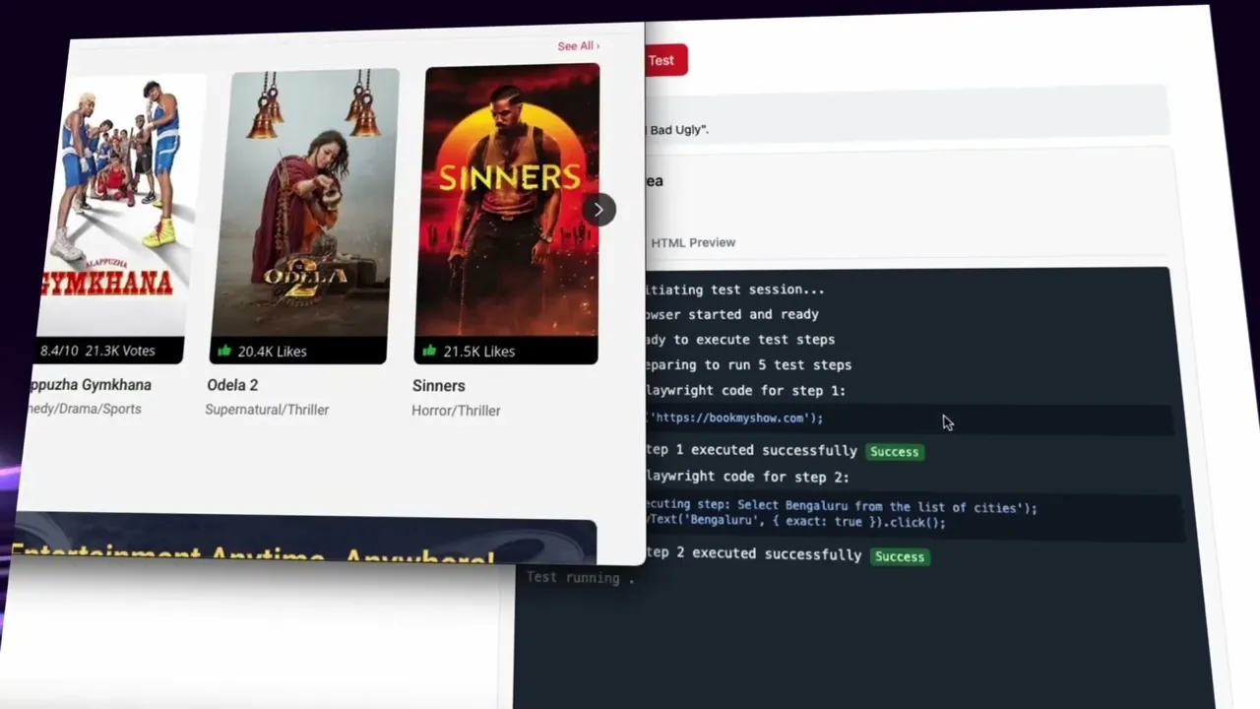This screenshot has height=709, width=1260.
Task: Click 'Select Bengaluru from the list' line
Action: point(841,508)
